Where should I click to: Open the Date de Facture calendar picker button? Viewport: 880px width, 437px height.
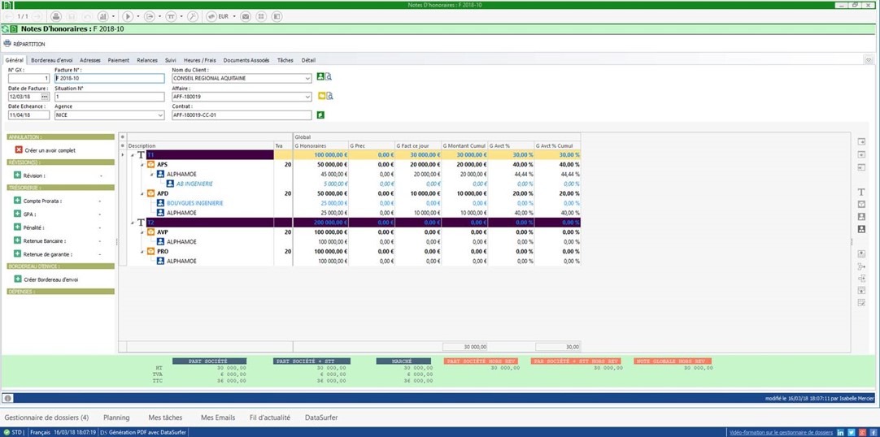coord(45,97)
